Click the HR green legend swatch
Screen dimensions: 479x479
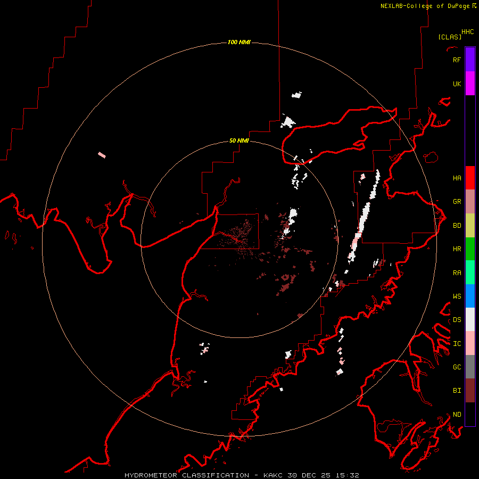point(470,249)
